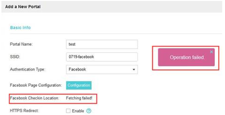Click the Portal Name label
The image size is (225, 115).
tap(21, 44)
